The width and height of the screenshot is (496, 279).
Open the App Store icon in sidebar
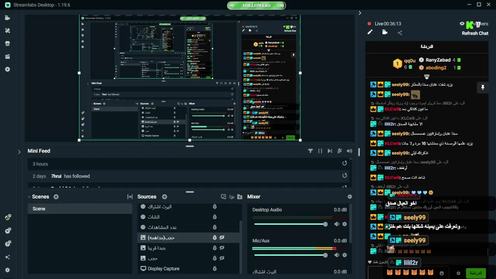[x=7, y=43]
